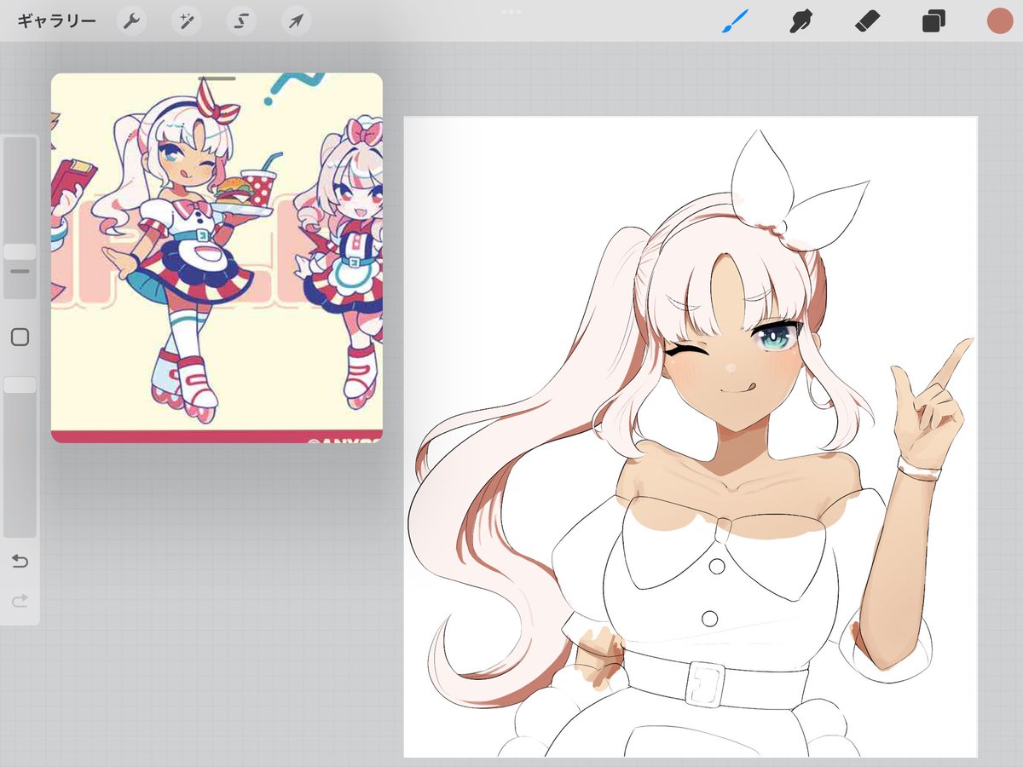Open the Layers panel
The image size is (1023, 767).
(933, 21)
